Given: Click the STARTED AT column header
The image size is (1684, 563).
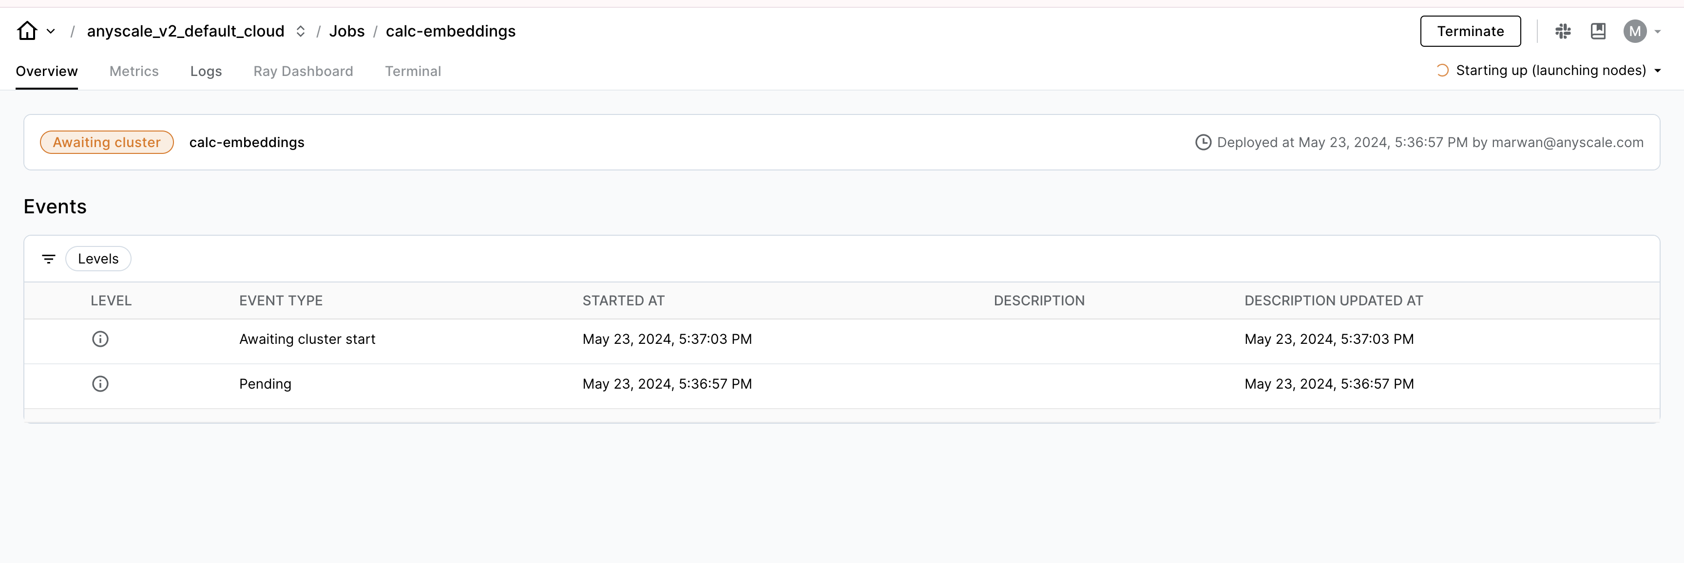Looking at the screenshot, I should (624, 301).
